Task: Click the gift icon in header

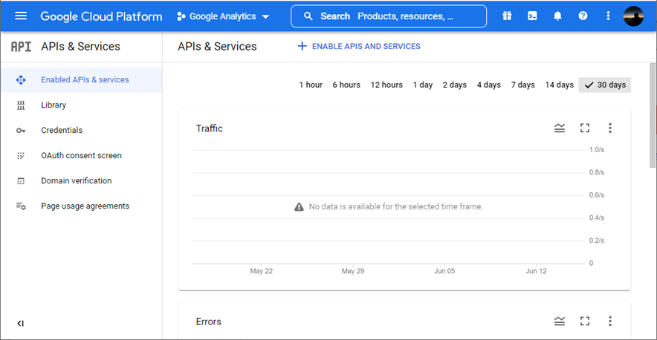Action: (x=507, y=16)
